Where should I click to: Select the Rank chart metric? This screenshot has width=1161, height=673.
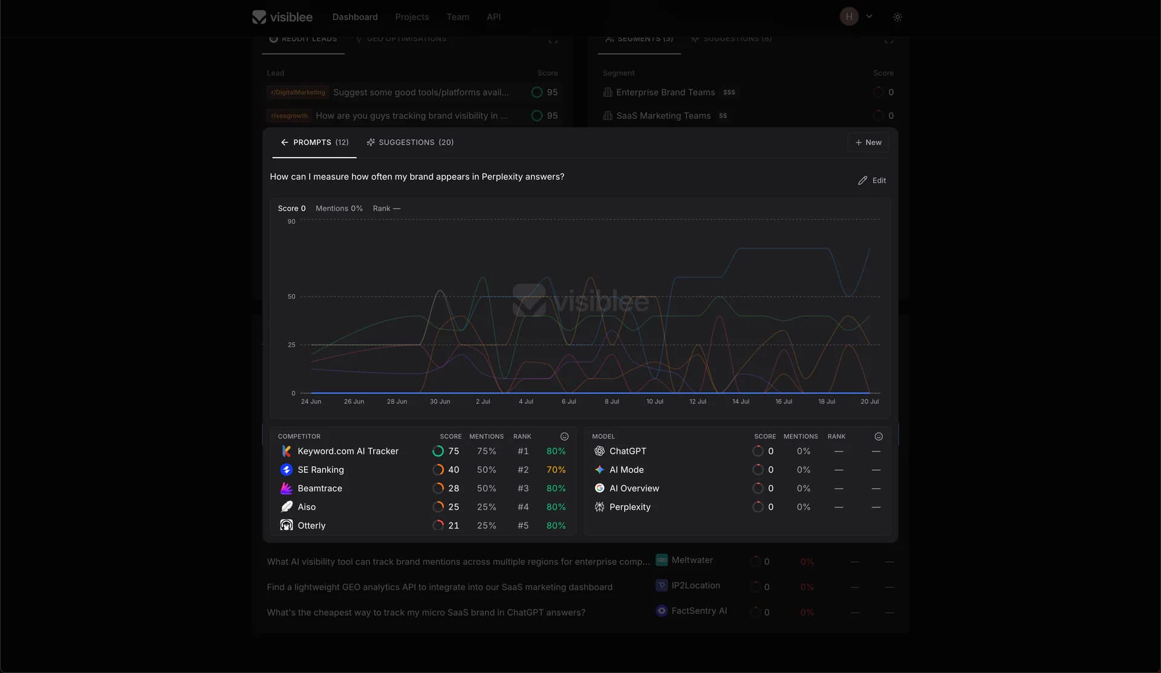point(386,208)
